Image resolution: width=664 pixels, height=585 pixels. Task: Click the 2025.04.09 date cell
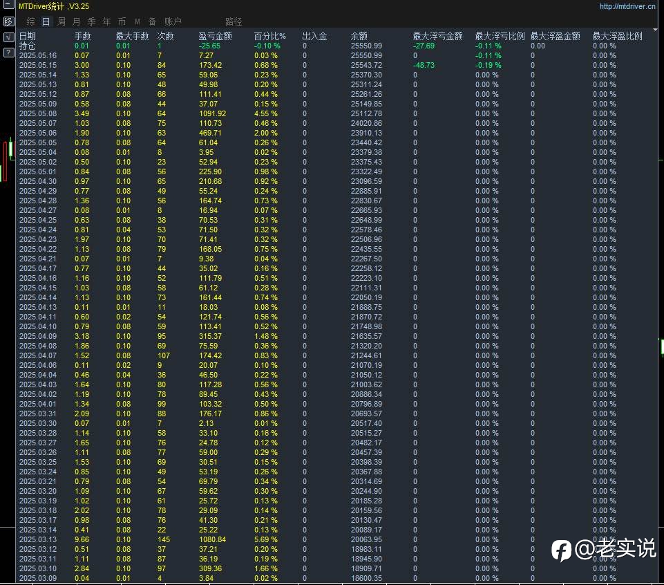point(38,336)
